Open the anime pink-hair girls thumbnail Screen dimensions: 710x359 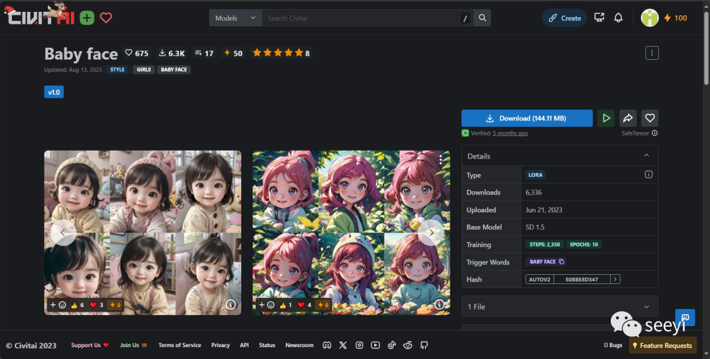(x=351, y=232)
